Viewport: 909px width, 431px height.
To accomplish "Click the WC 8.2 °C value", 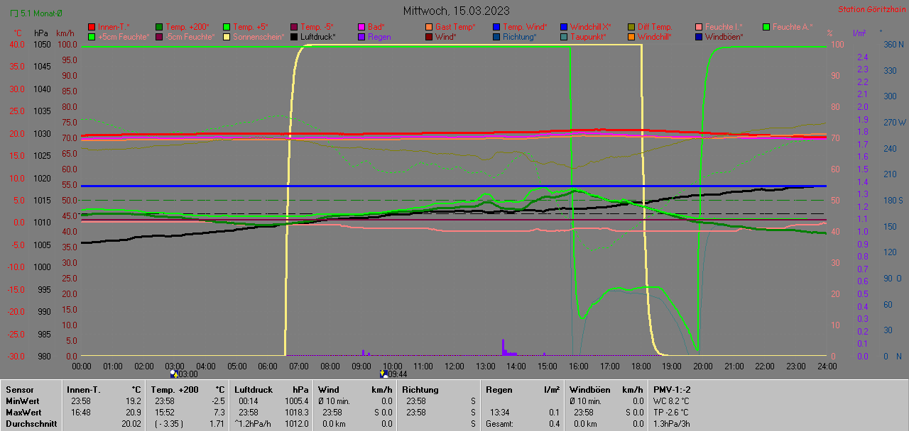I will [x=671, y=401].
